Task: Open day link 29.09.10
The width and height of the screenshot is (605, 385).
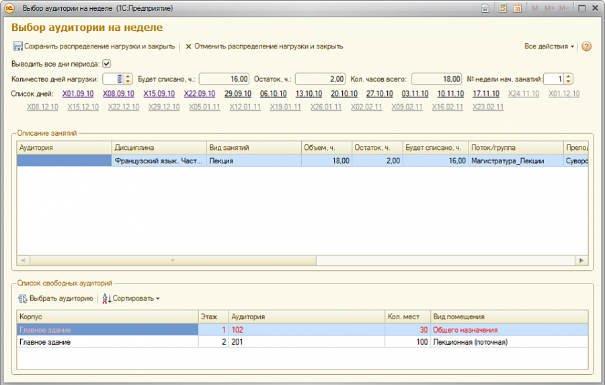Action: tap(238, 94)
